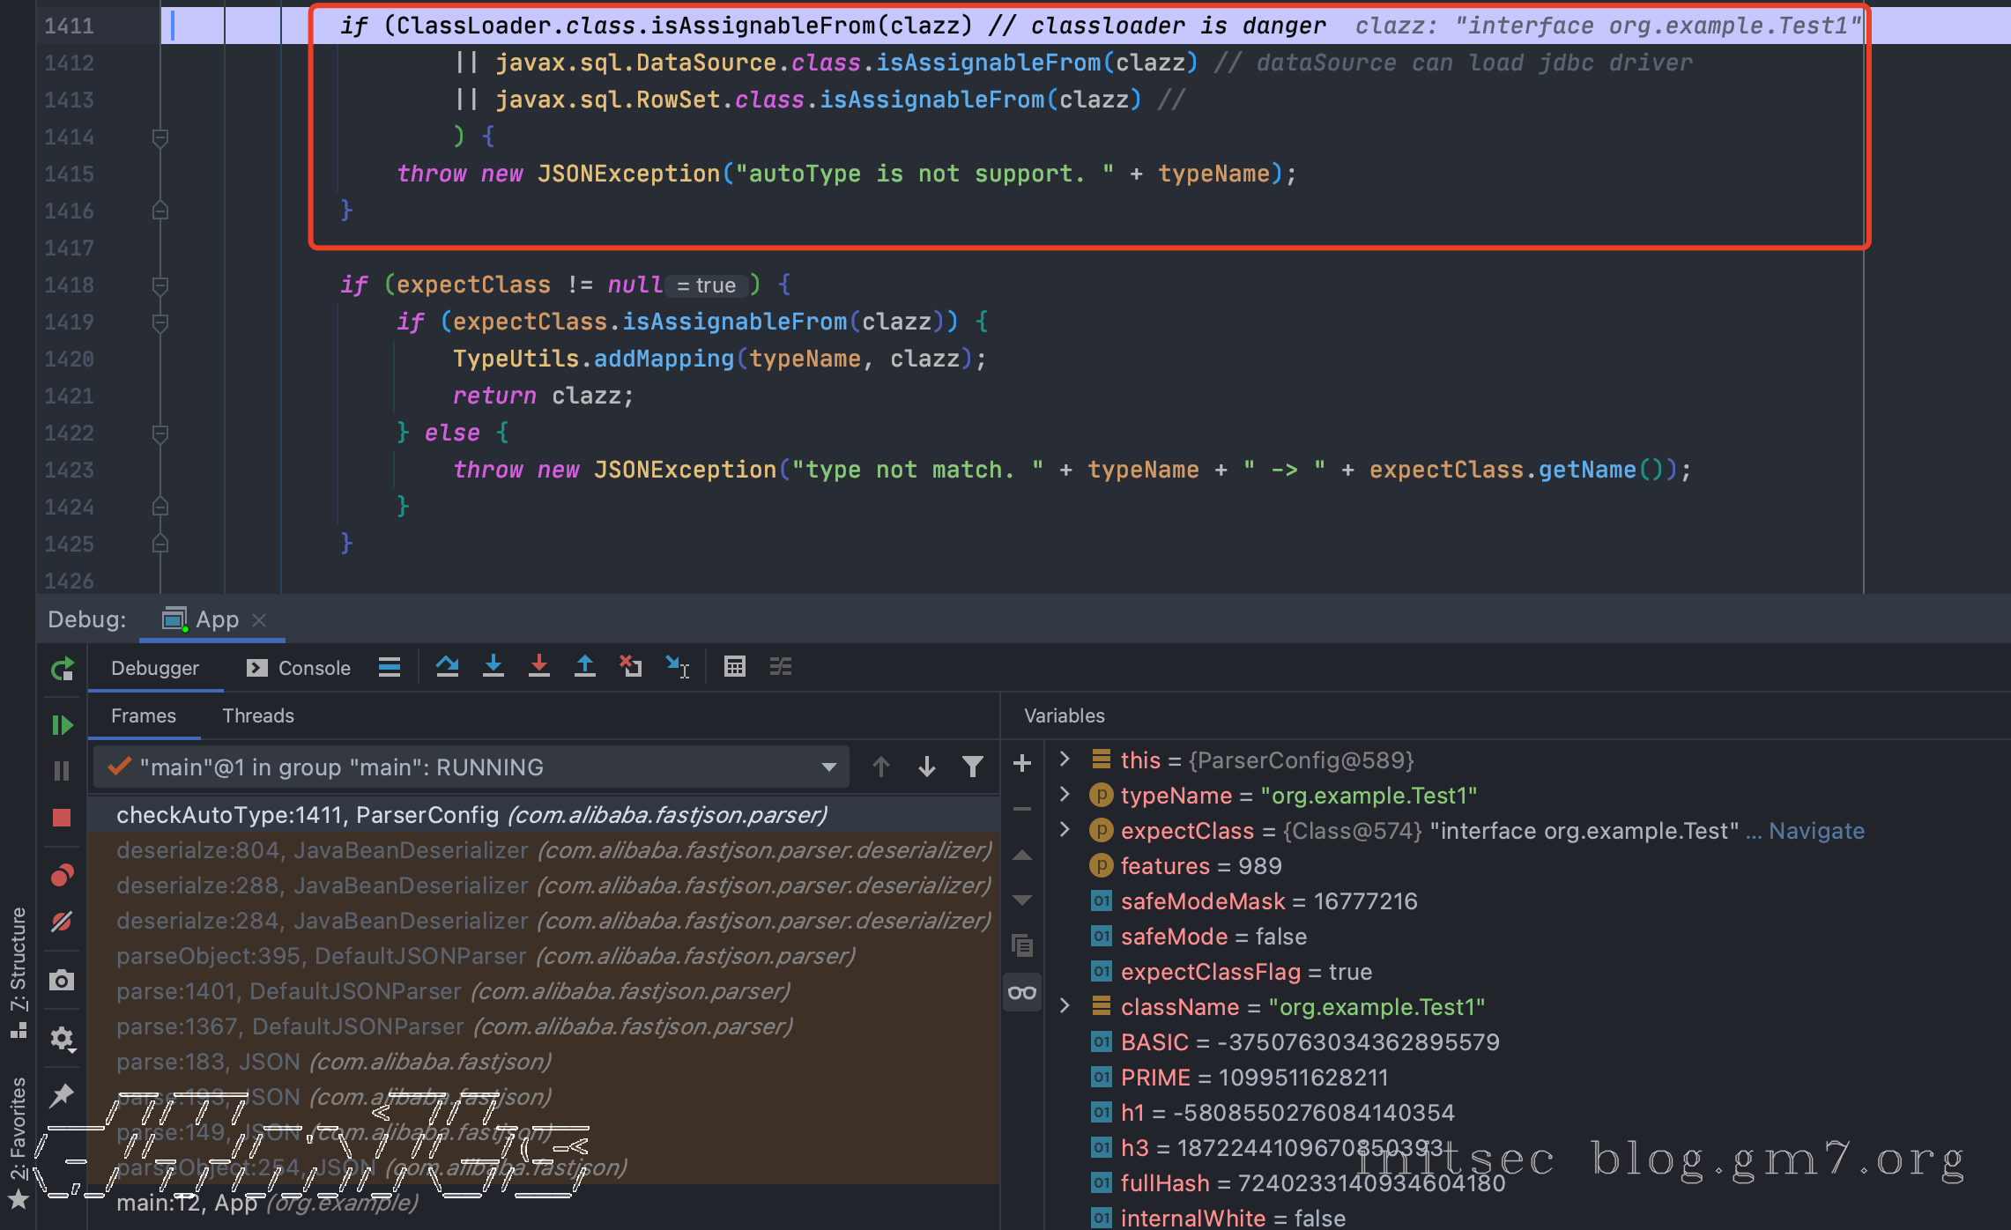Toggle Mute Breakpoints icon
The height and width of the screenshot is (1230, 2011).
click(x=62, y=922)
